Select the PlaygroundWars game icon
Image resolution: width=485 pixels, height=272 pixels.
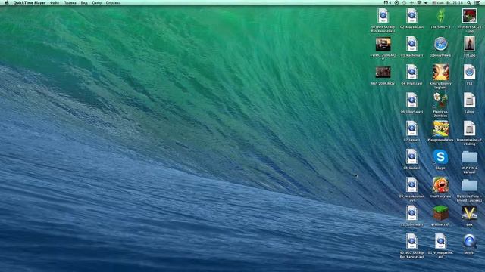(440, 128)
